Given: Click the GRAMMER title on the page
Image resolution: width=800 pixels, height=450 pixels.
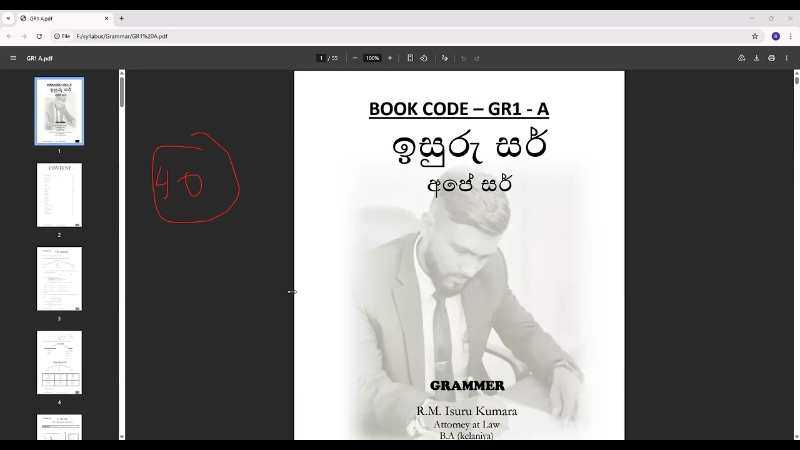Looking at the screenshot, I should pyautogui.click(x=467, y=386).
